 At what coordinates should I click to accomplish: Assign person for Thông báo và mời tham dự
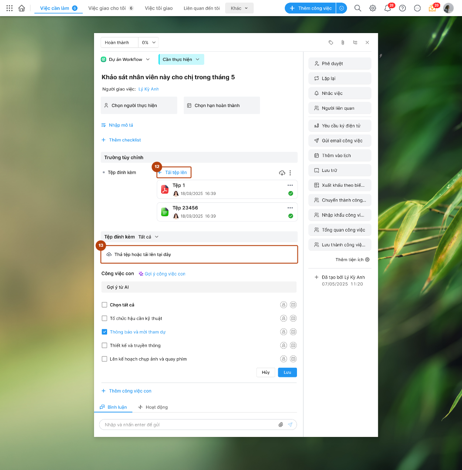click(283, 332)
